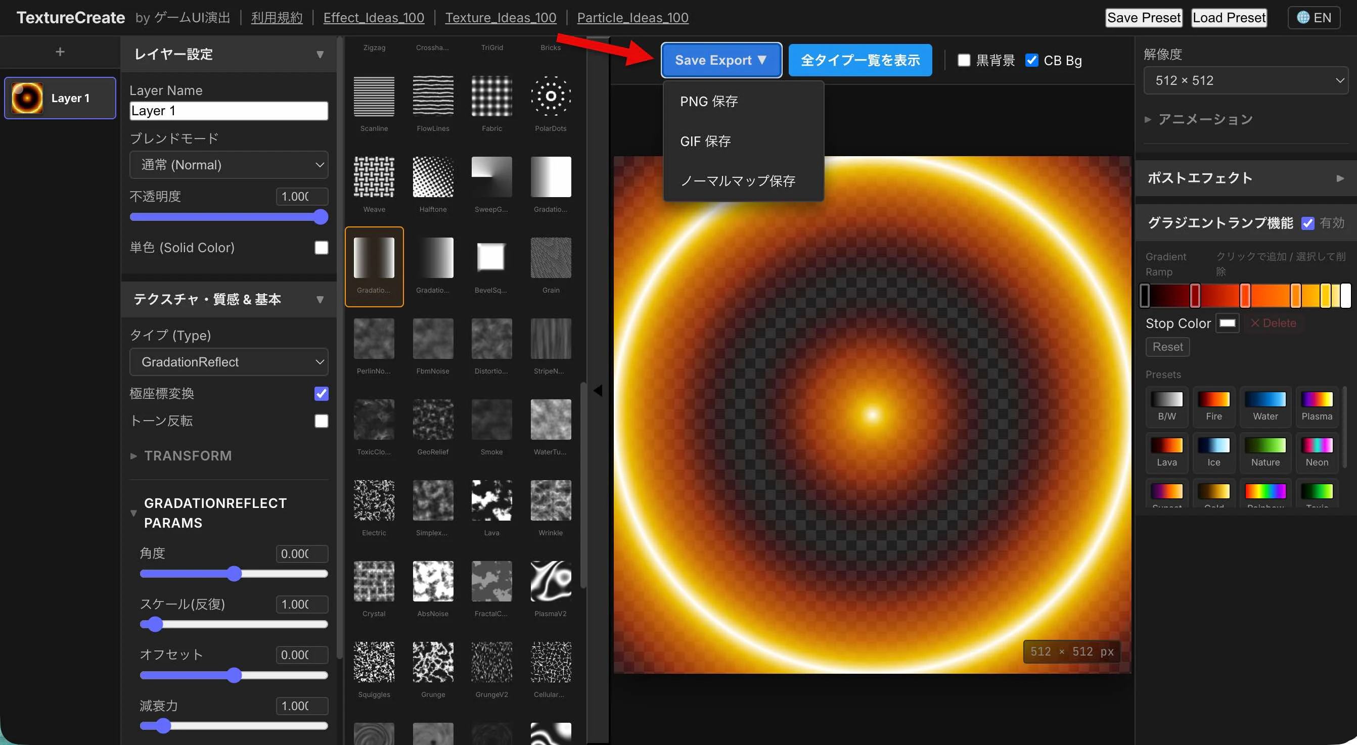The image size is (1357, 745).
Task: Open the 利用規約 terms link
Action: pyautogui.click(x=277, y=17)
